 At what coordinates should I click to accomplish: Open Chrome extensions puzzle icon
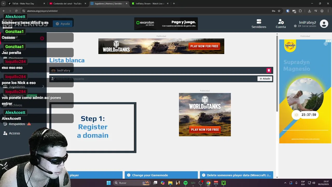coord(300,11)
